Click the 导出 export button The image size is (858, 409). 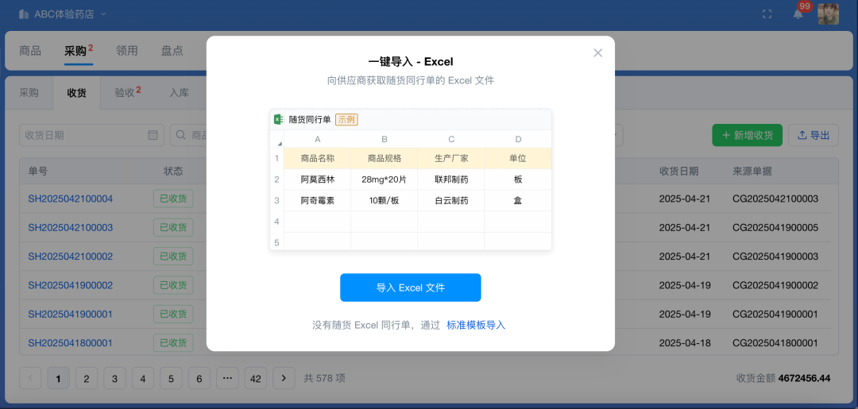tap(814, 135)
